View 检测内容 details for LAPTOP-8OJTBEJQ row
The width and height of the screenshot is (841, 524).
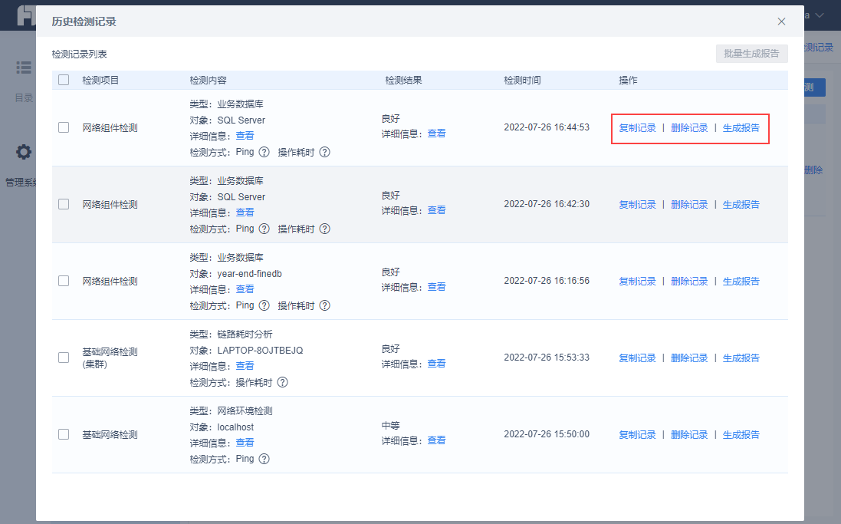click(x=245, y=366)
